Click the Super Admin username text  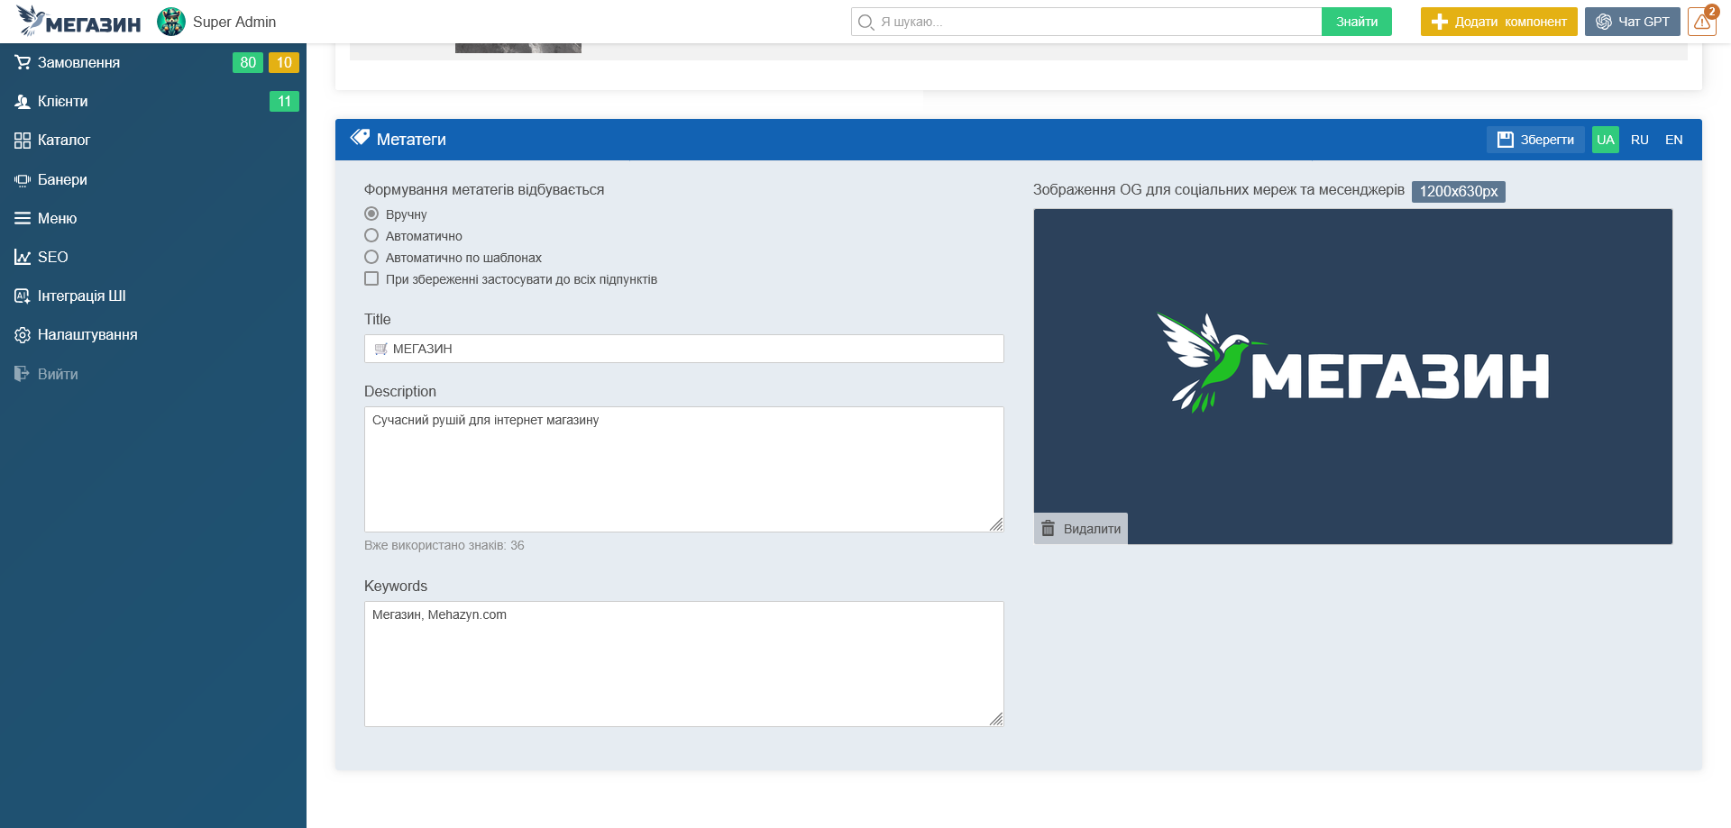(x=234, y=22)
